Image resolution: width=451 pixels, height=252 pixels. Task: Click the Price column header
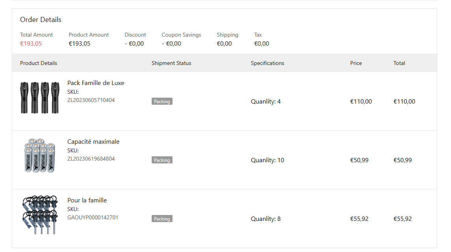click(x=356, y=63)
